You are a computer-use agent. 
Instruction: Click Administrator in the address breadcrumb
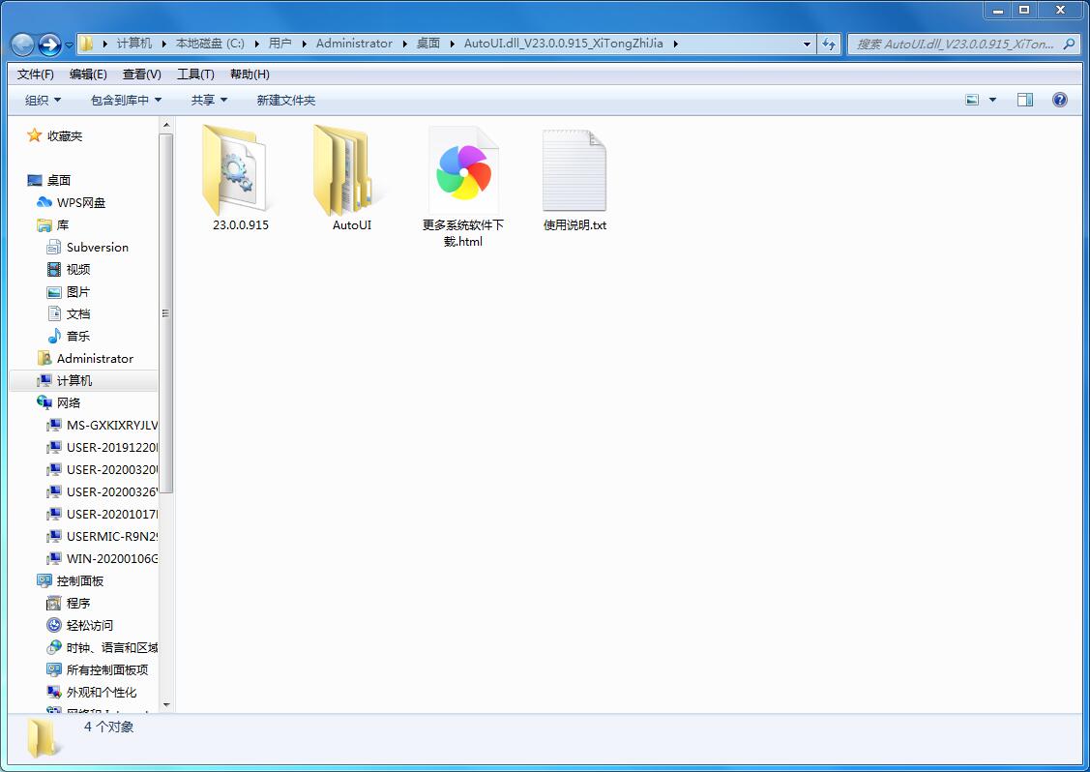coord(355,44)
